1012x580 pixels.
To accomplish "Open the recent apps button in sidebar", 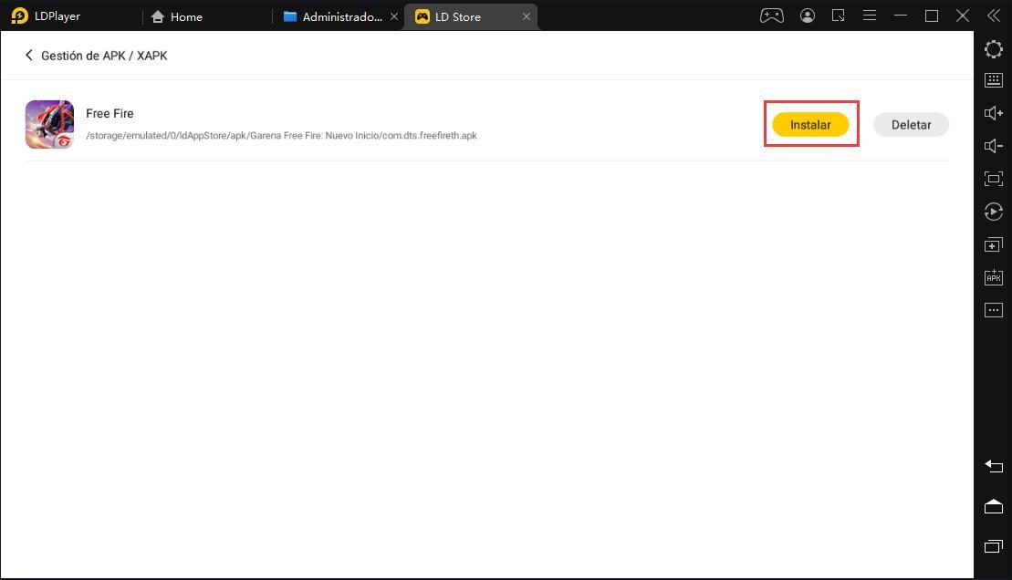I will click(x=993, y=546).
